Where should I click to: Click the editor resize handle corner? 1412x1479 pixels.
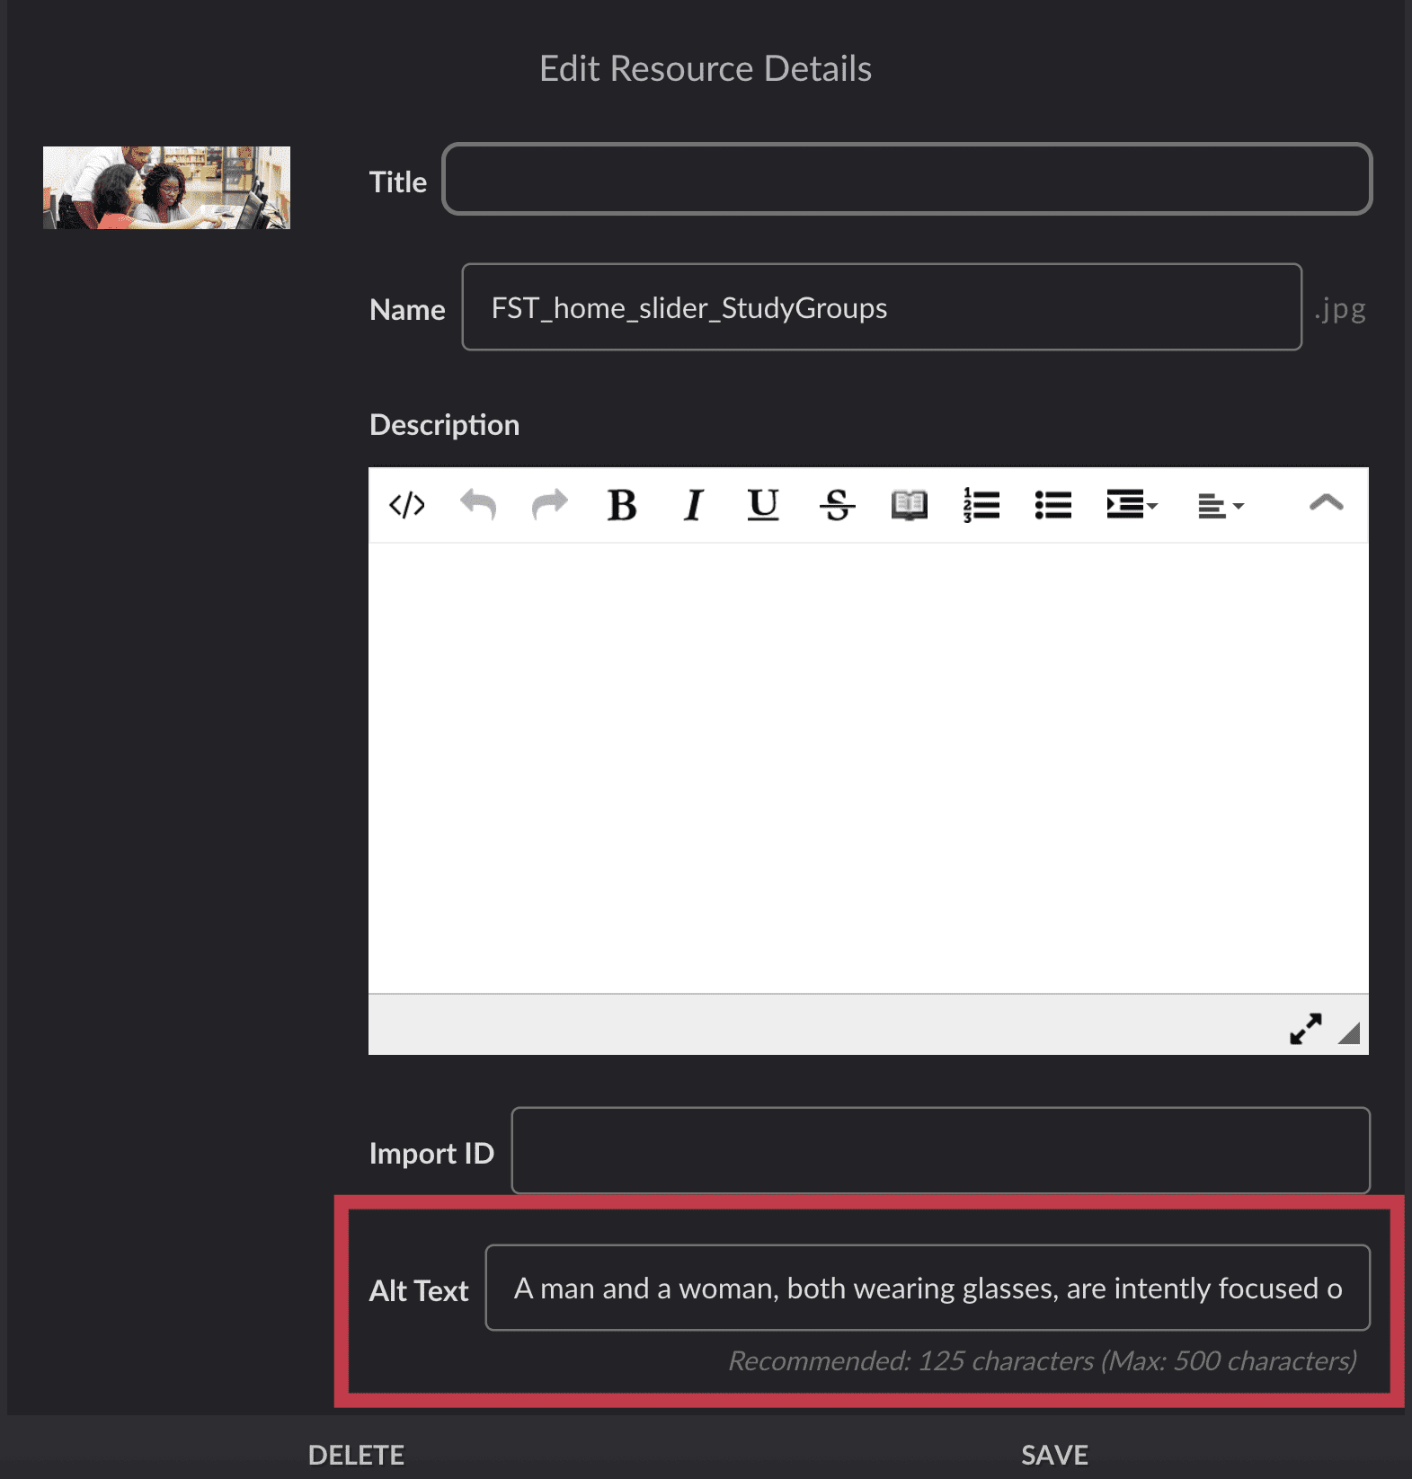[1349, 1033]
